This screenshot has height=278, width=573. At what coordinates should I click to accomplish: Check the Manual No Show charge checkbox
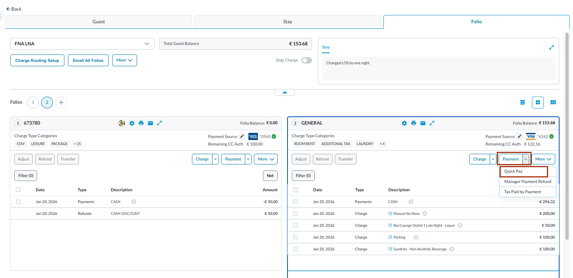pos(296,214)
